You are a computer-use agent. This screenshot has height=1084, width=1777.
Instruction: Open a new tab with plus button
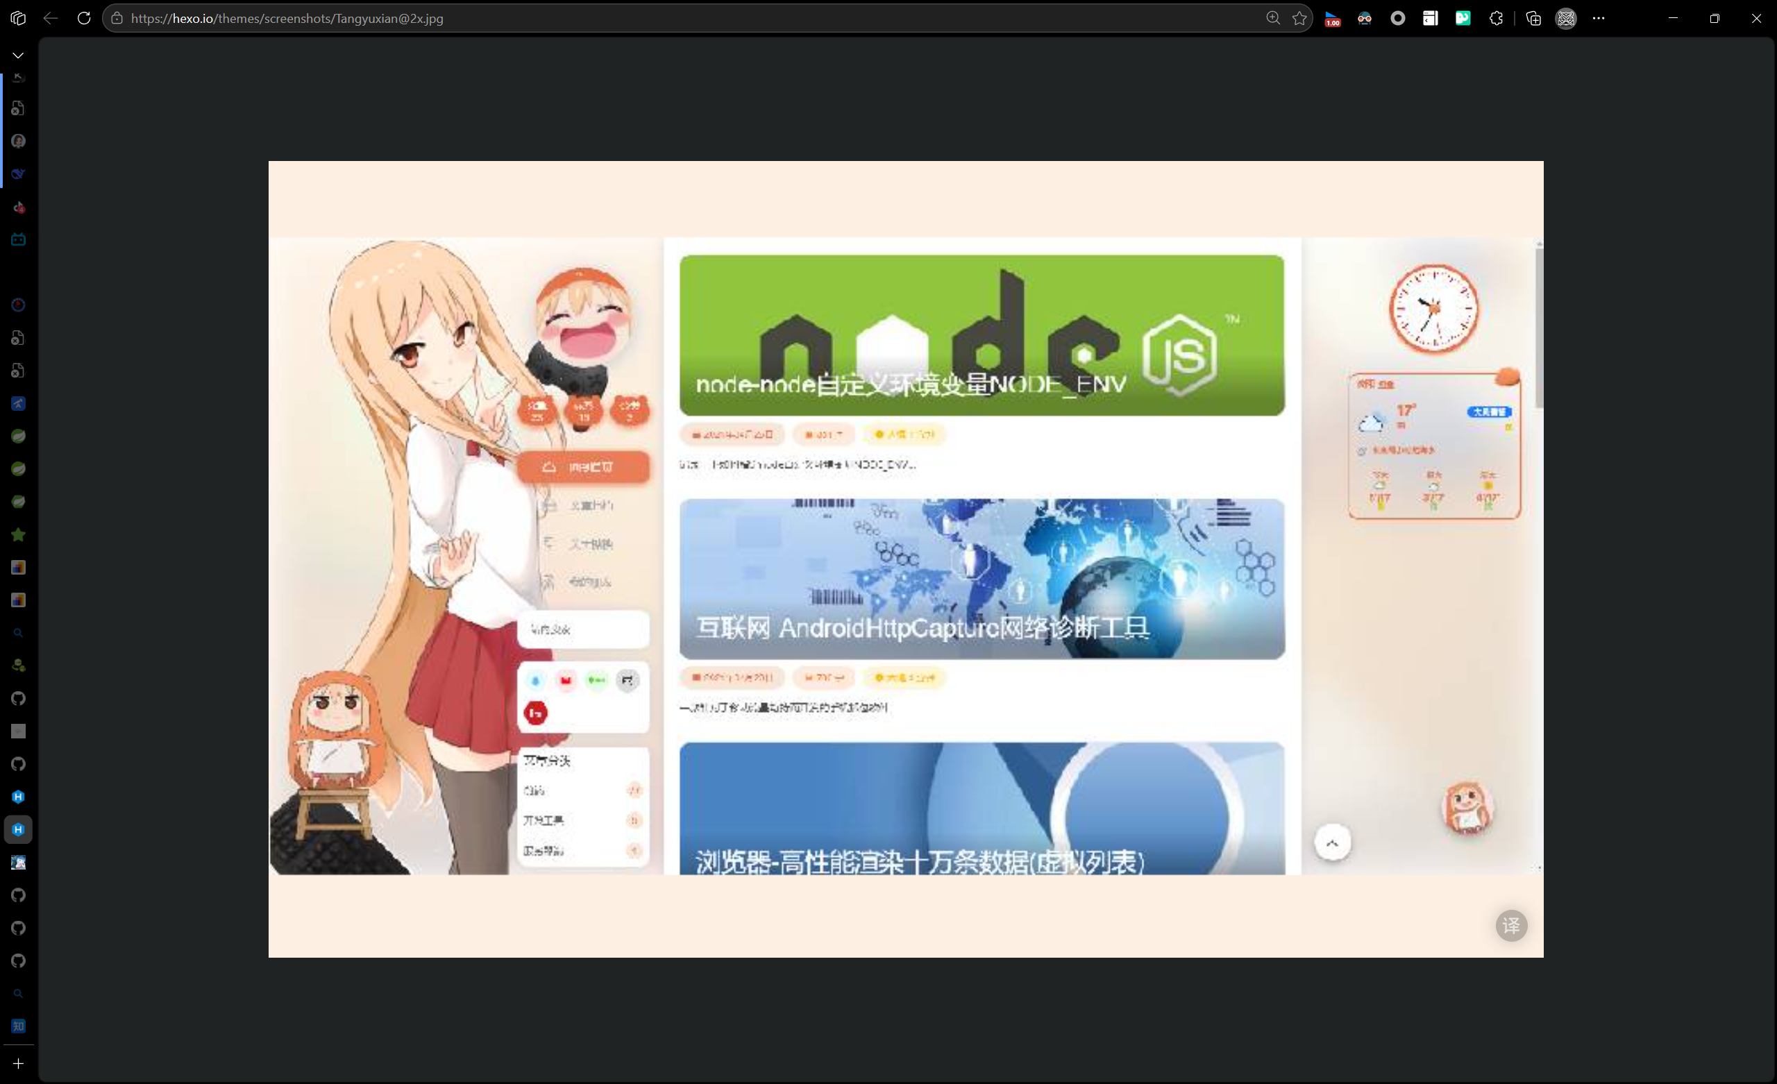click(x=18, y=1064)
